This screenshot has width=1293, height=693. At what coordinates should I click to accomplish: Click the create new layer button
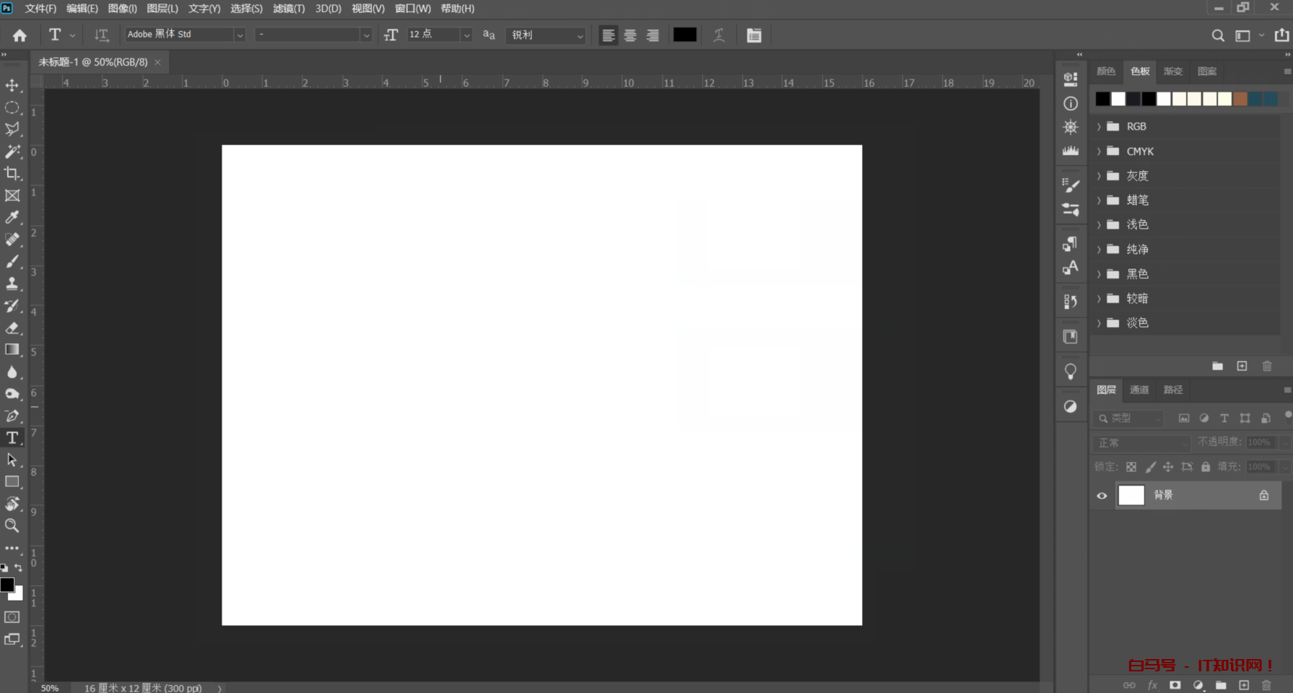1243,685
